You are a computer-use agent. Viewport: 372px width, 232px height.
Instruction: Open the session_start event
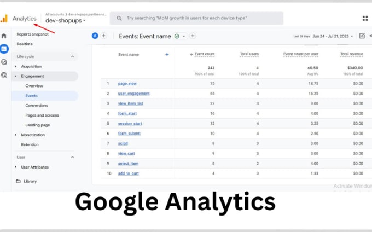click(x=130, y=123)
